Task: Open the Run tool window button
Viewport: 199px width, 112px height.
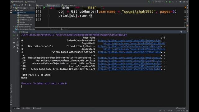Action: [x=17, y=108]
